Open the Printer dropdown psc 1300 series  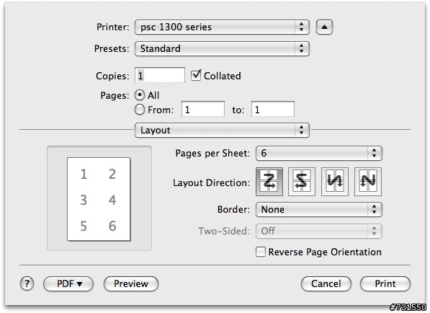tap(222, 27)
